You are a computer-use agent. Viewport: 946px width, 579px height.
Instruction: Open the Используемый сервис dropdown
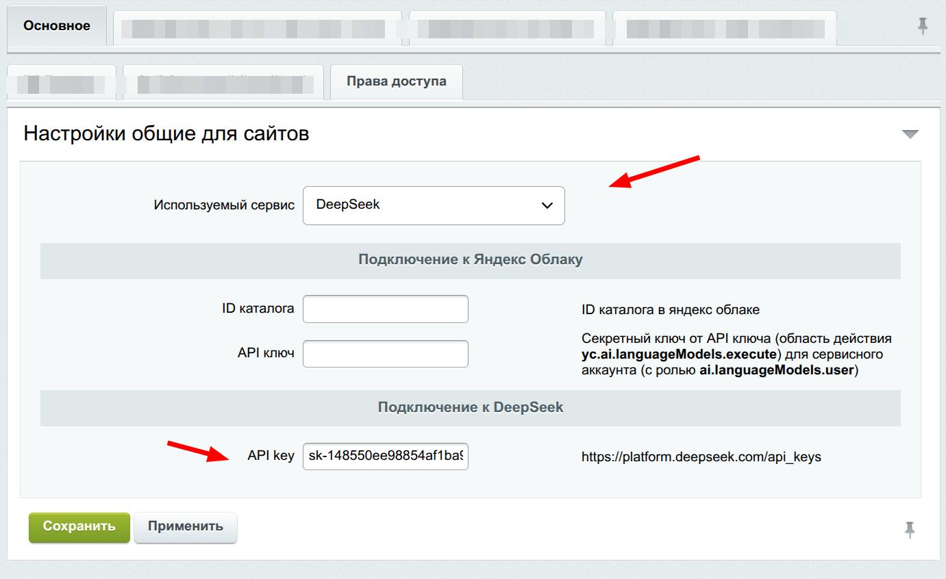[x=433, y=205]
